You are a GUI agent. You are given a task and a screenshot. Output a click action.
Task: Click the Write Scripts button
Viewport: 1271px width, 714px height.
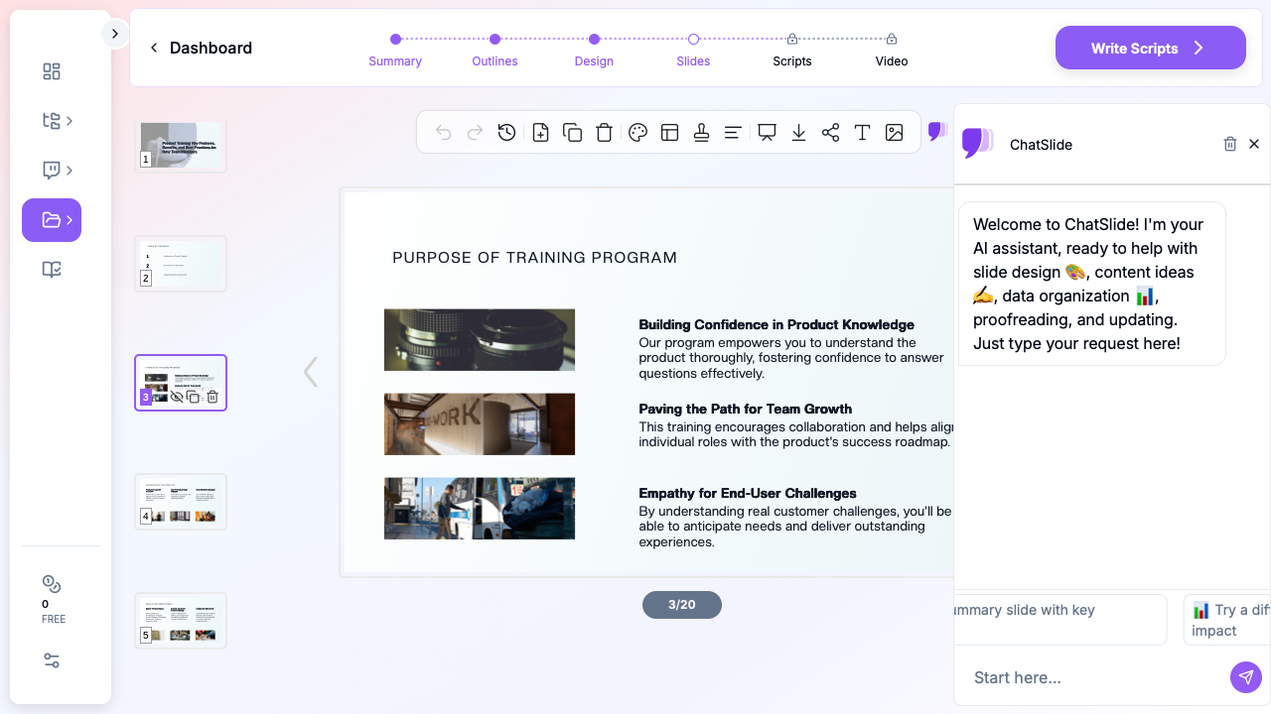[x=1150, y=47]
